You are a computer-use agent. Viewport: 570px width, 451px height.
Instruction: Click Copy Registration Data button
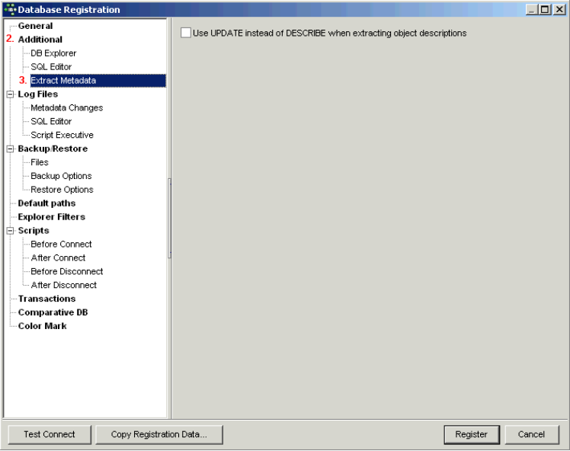click(x=159, y=434)
